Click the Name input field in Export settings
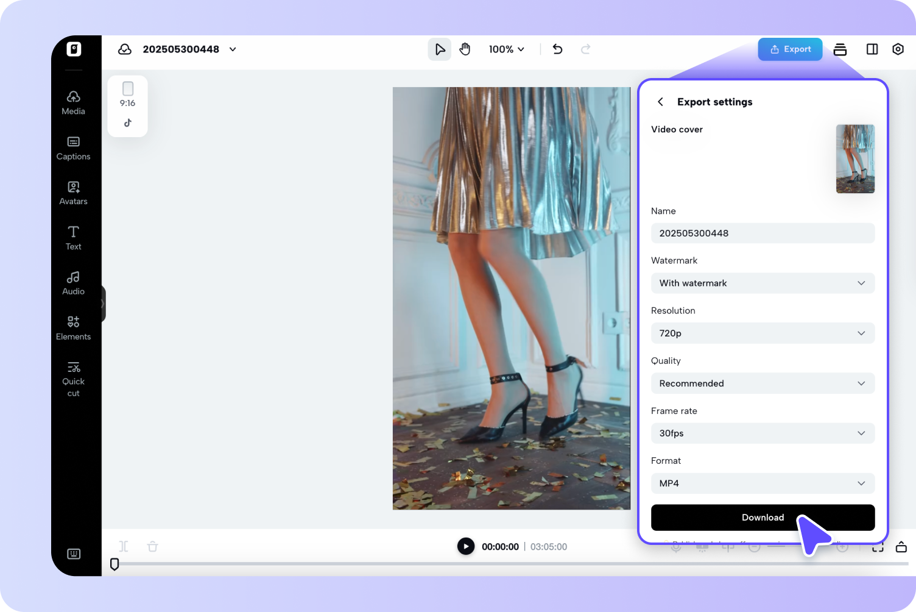 click(763, 233)
